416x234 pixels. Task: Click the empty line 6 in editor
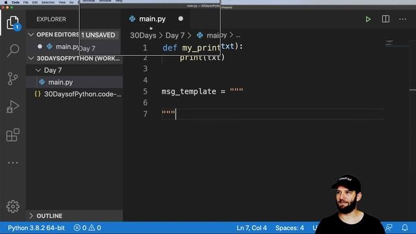click(272, 103)
